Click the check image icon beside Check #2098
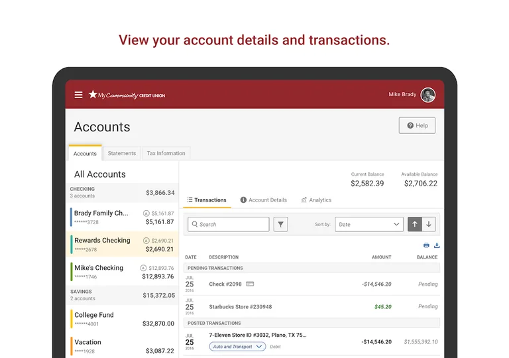 250,284
